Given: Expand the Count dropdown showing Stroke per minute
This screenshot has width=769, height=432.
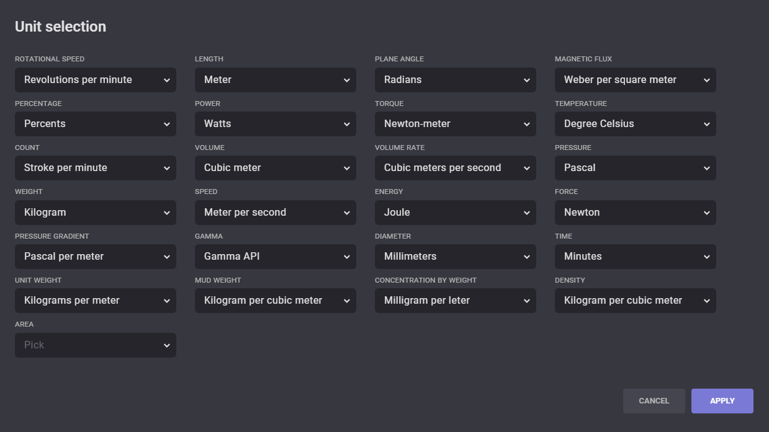Looking at the screenshot, I should [95, 168].
